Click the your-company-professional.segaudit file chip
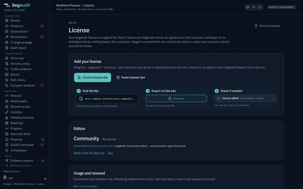 [x=107, y=99]
